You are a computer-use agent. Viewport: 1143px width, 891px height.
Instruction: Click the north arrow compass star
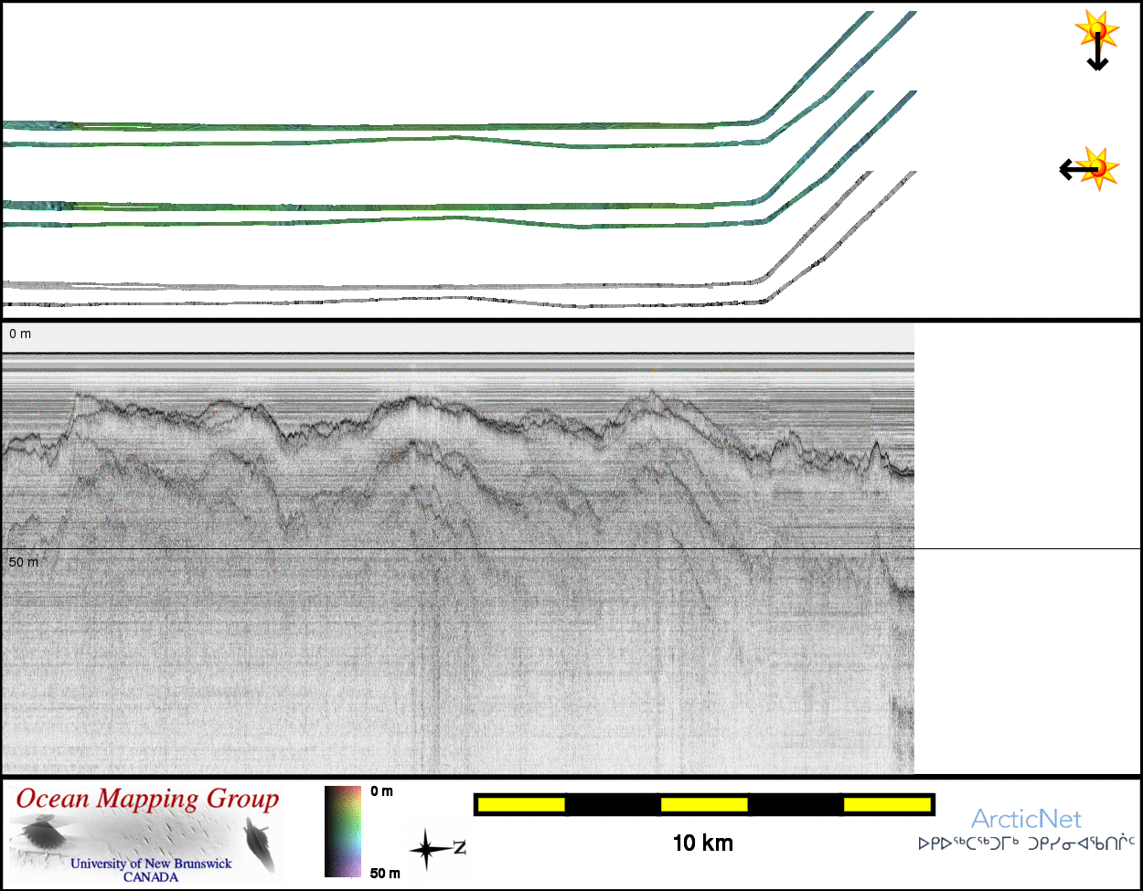(428, 850)
